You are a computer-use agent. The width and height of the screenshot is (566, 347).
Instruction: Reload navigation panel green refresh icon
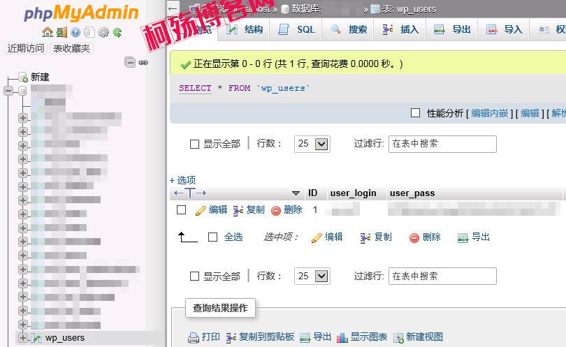[117, 32]
